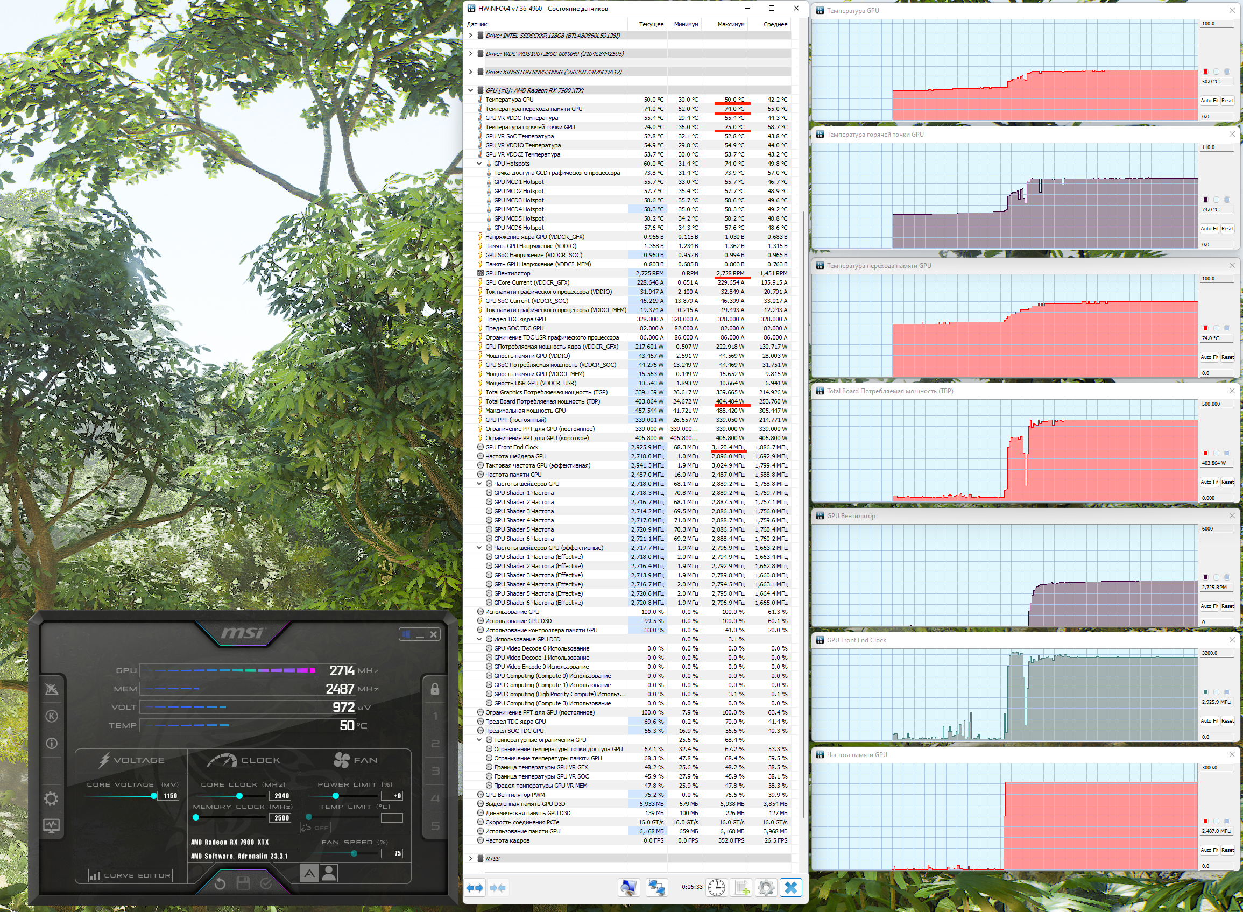Open HWiNFO sensor settings gear

click(766, 887)
